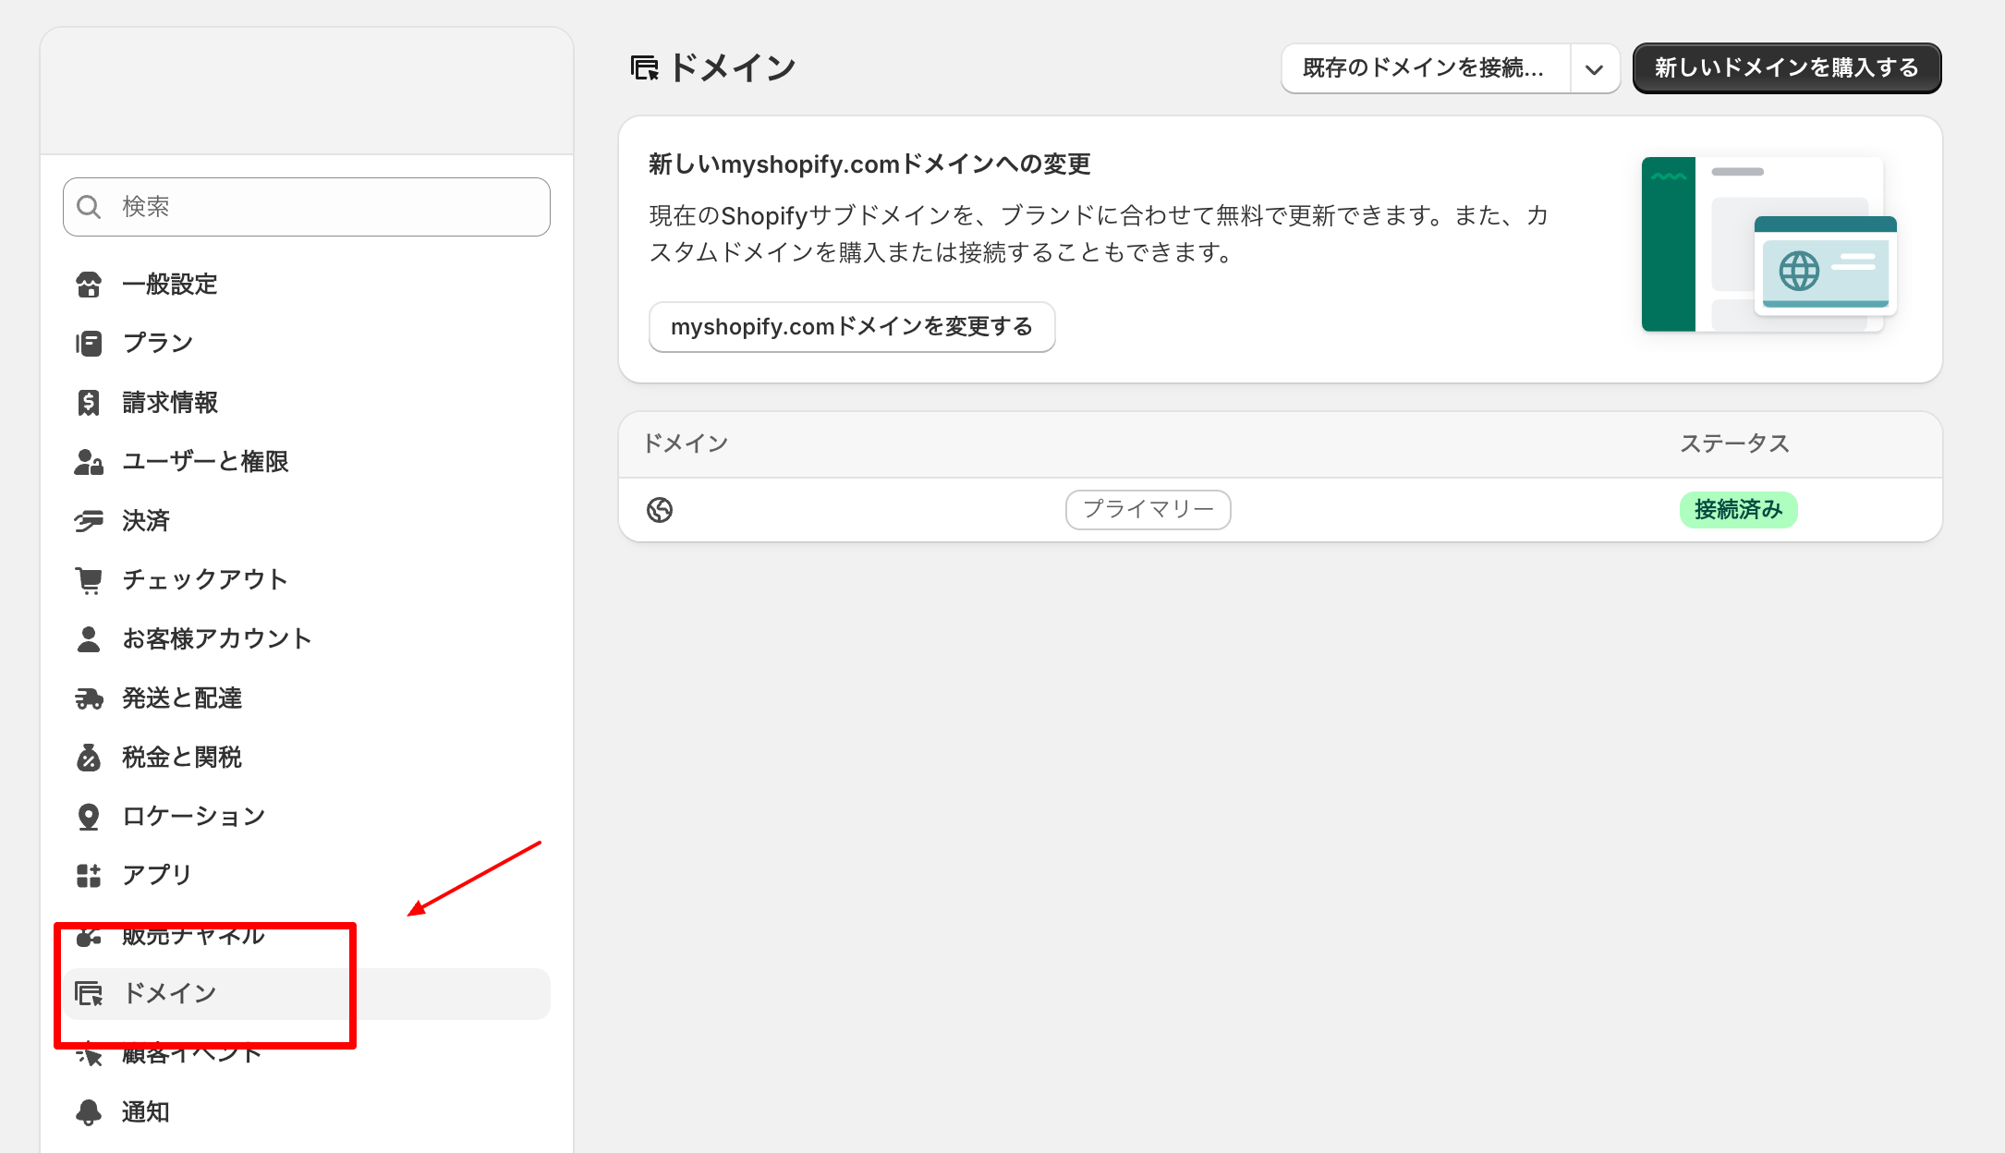
Task: Select ドメイン in the settings sidebar
Action: 170,993
